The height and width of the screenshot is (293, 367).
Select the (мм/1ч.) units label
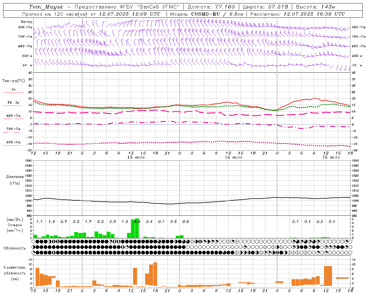pyautogui.click(x=15, y=230)
